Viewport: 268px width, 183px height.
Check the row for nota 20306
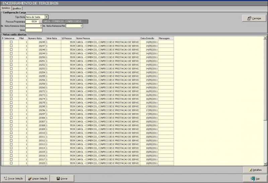[11, 118]
